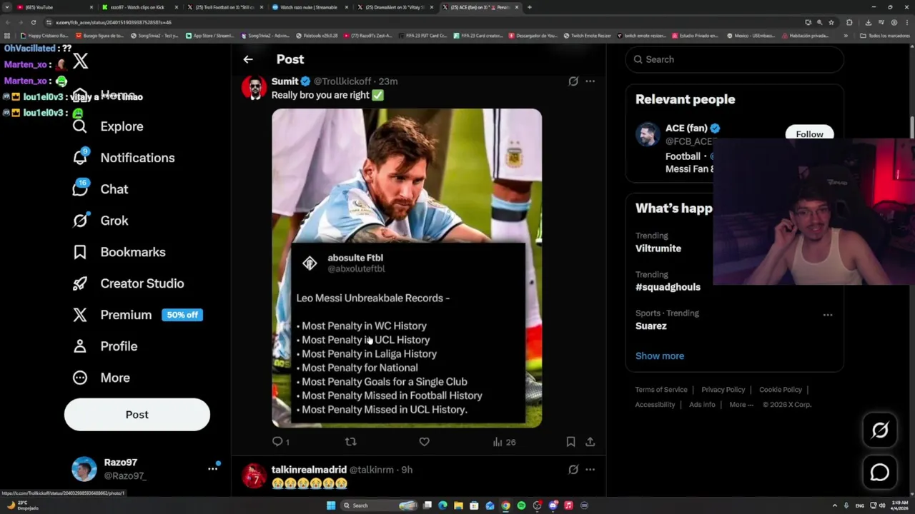This screenshot has height=514, width=915.
Task: Expand the footer More menu
Action: coord(741,405)
